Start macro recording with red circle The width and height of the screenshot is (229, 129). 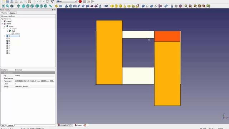point(80,1)
